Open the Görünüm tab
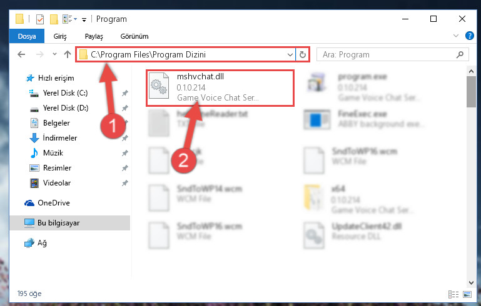 (x=134, y=36)
